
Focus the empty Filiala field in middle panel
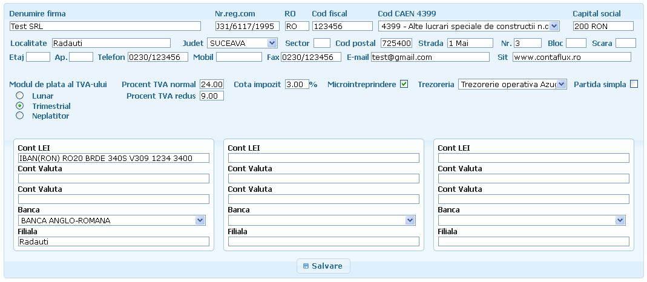point(323,241)
